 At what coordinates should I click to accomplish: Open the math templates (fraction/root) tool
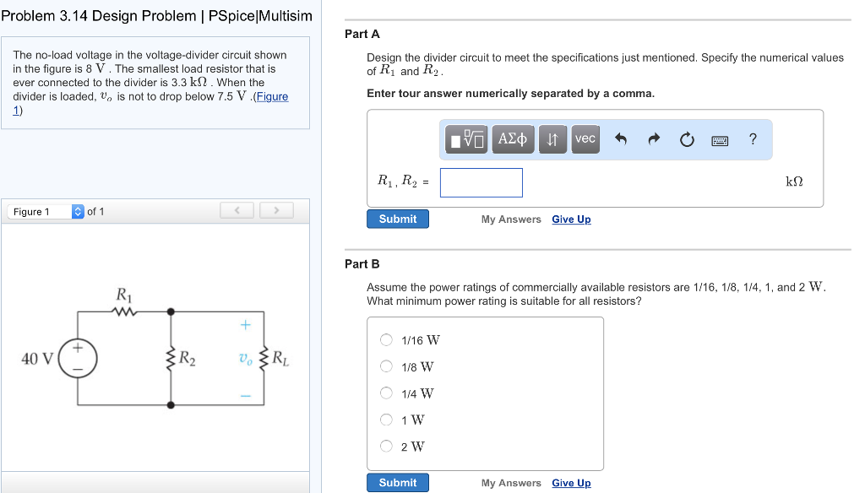coord(467,138)
